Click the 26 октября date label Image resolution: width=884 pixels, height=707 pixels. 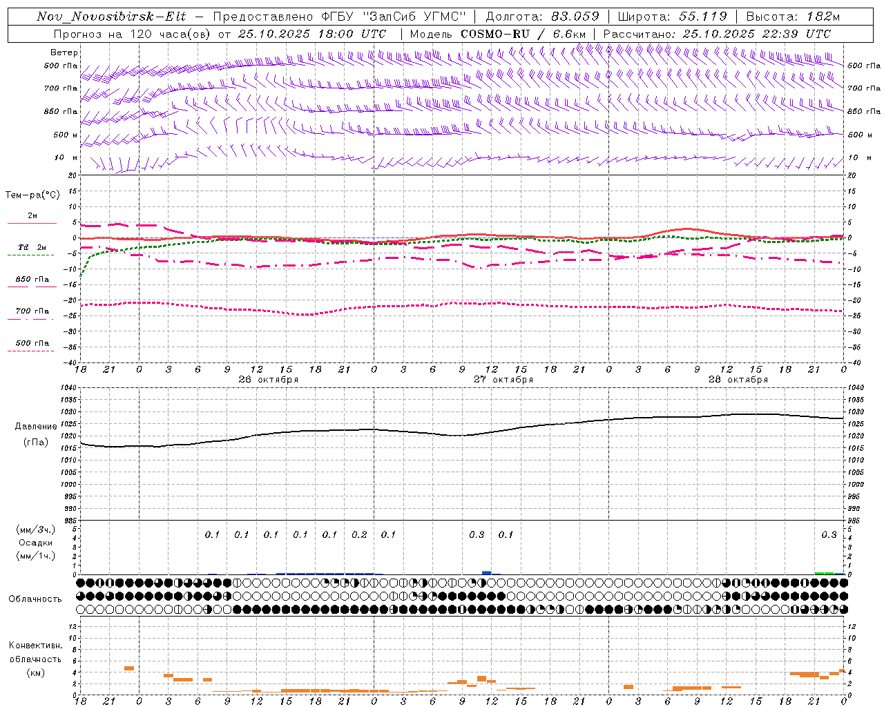pyautogui.click(x=269, y=380)
